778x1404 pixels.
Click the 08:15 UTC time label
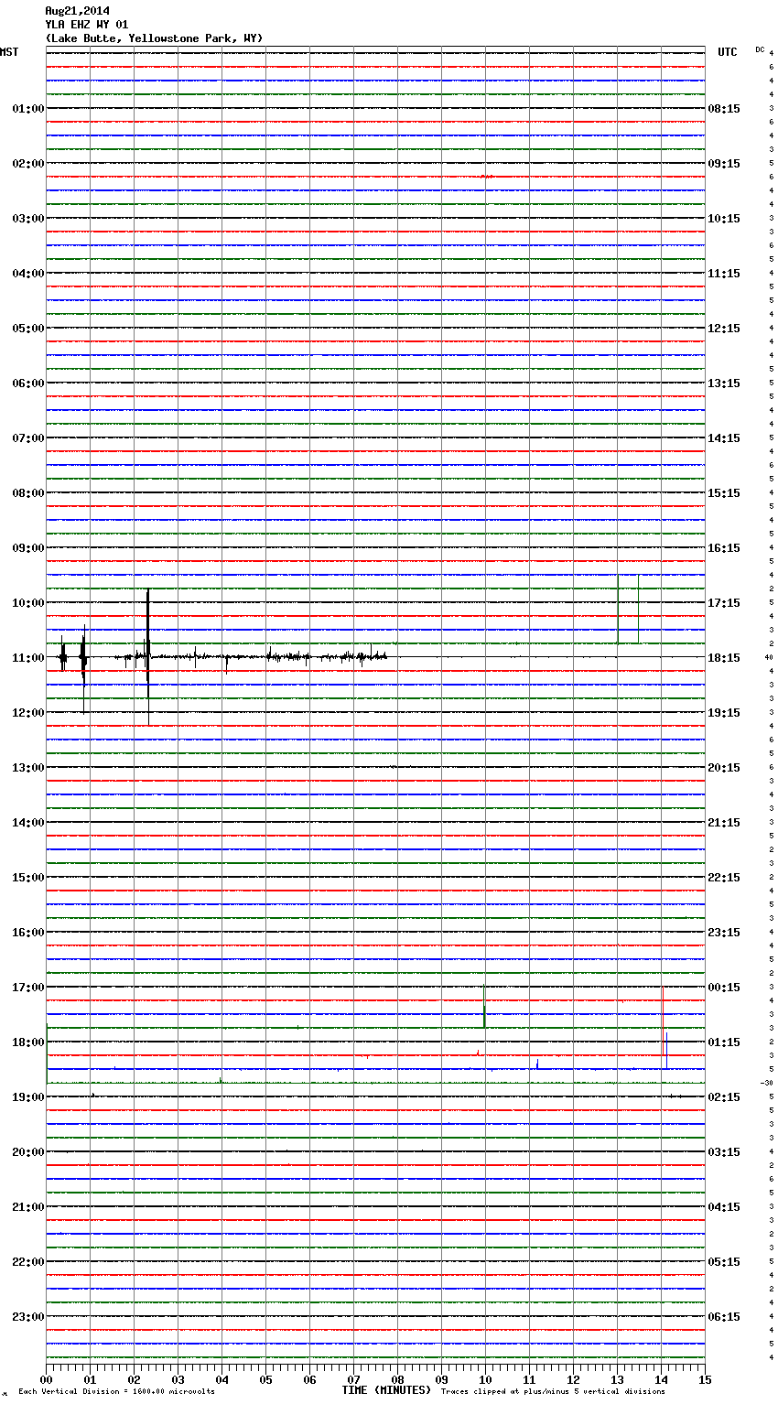point(724,109)
